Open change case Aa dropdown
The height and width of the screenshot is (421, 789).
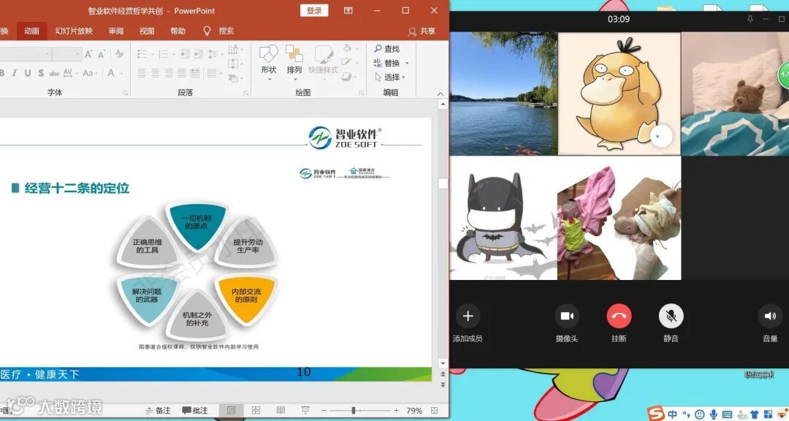coord(90,73)
